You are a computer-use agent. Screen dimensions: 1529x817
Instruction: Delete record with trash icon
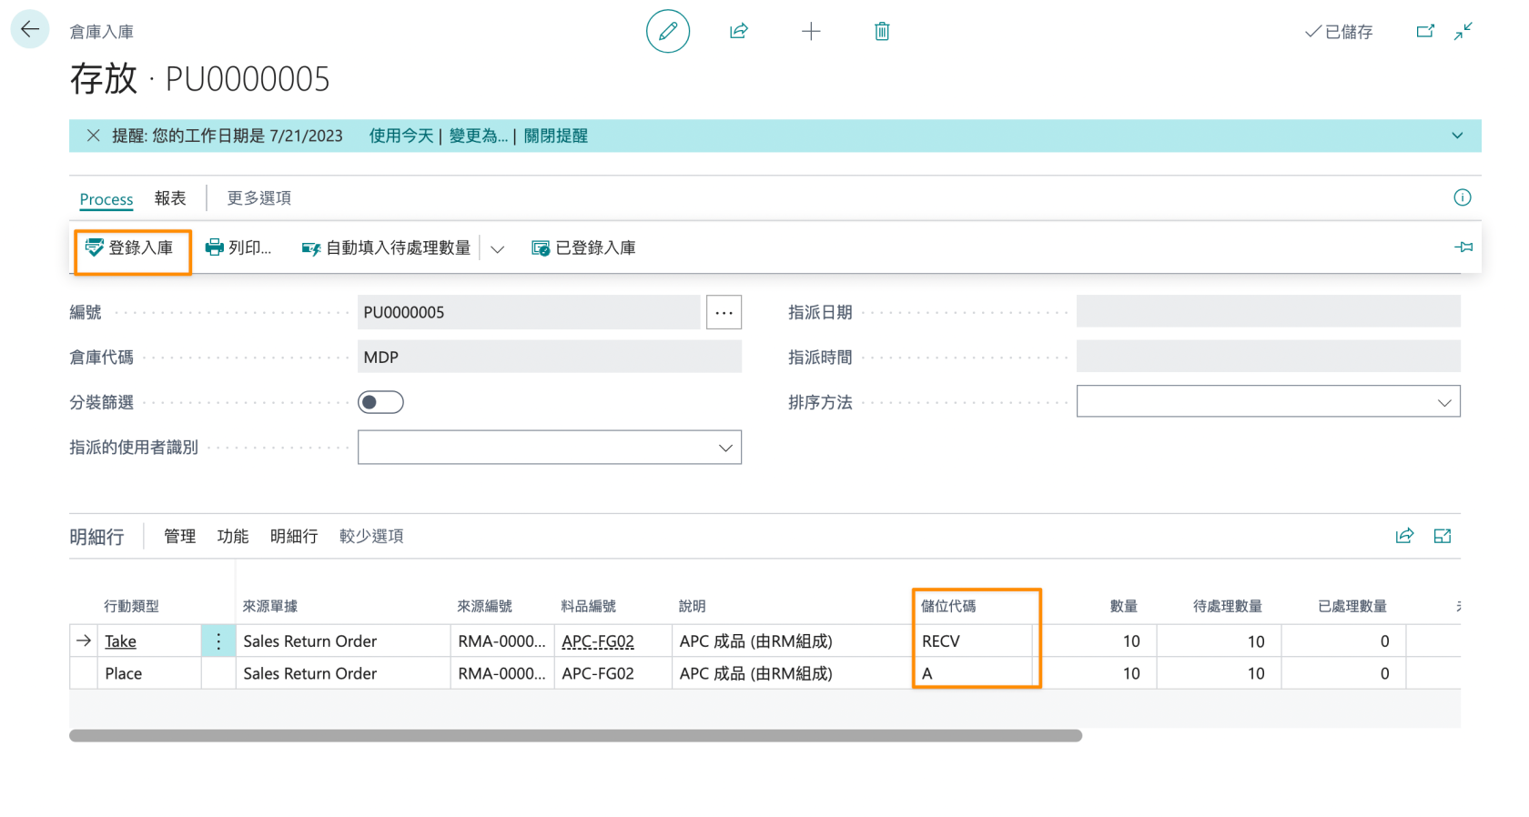click(882, 32)
